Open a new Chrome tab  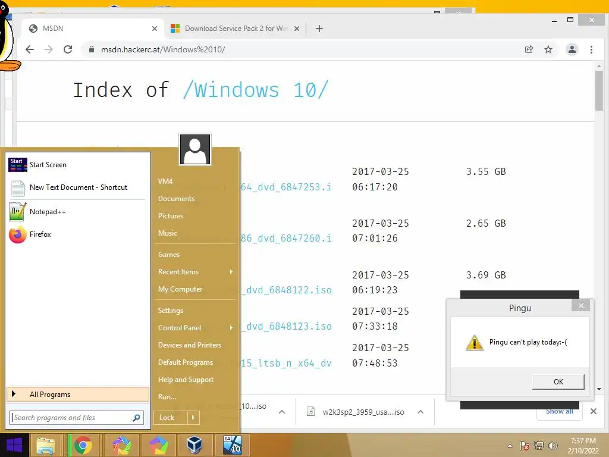tap(319, 29)
